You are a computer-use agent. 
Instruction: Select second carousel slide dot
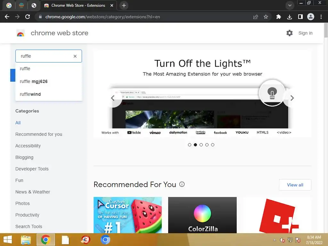pos(195,145)
